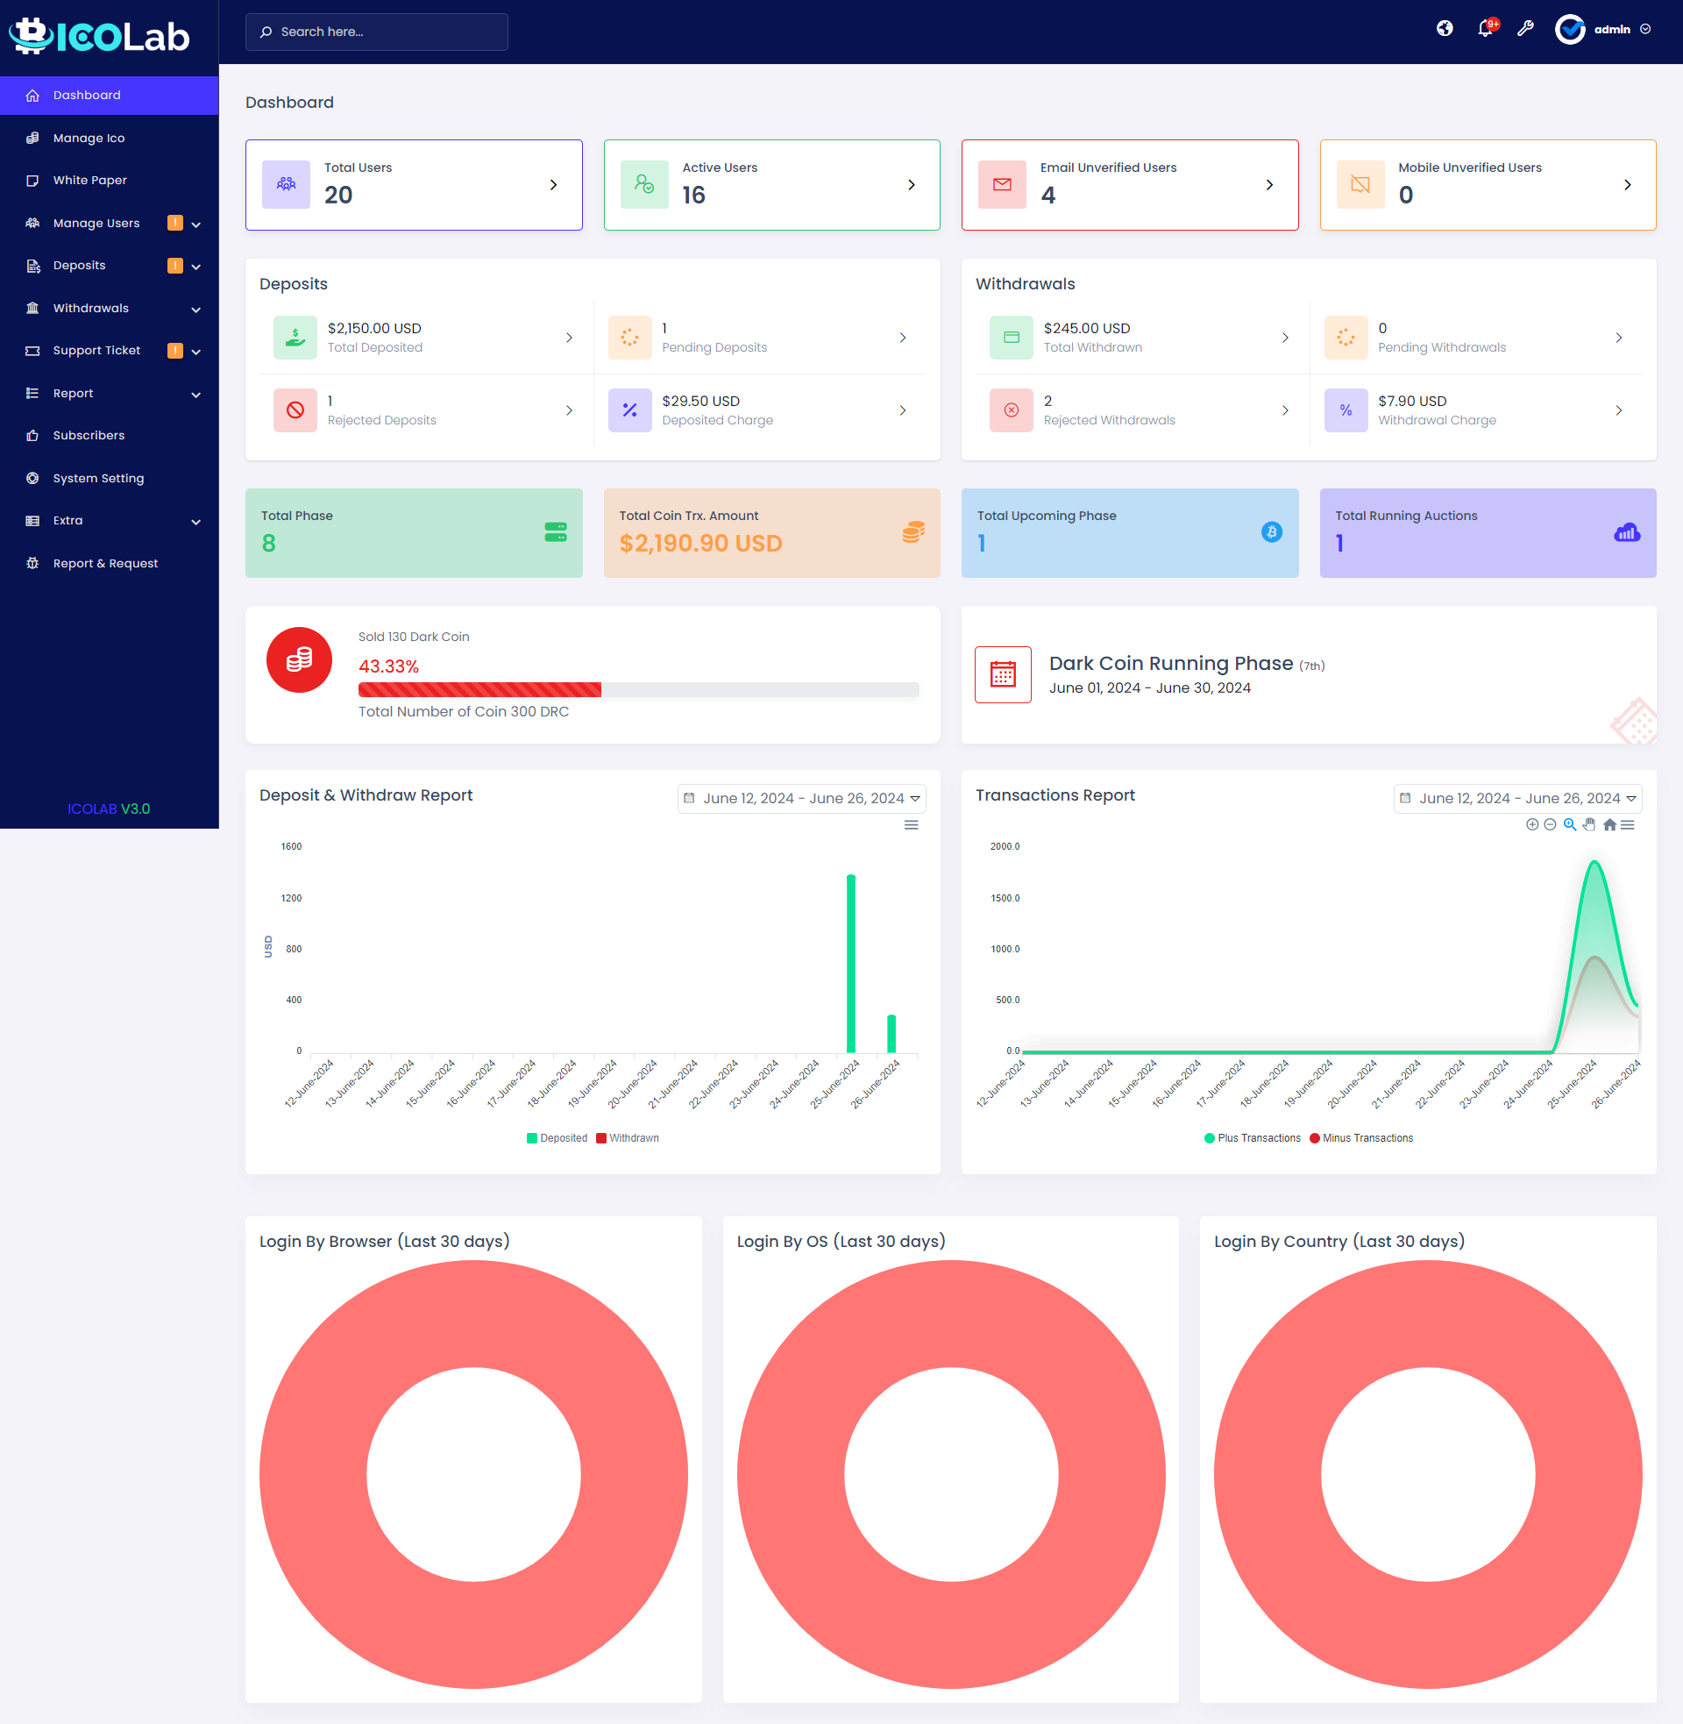The height and width of the screenshot is (1724, 1683).
Task: Zoom in on Transactions Report chart
Action: (1532, 825)
